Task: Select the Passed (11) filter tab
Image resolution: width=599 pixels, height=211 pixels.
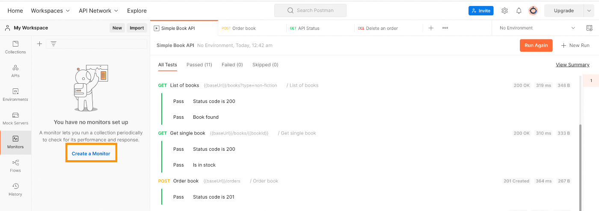Action: 199,65
